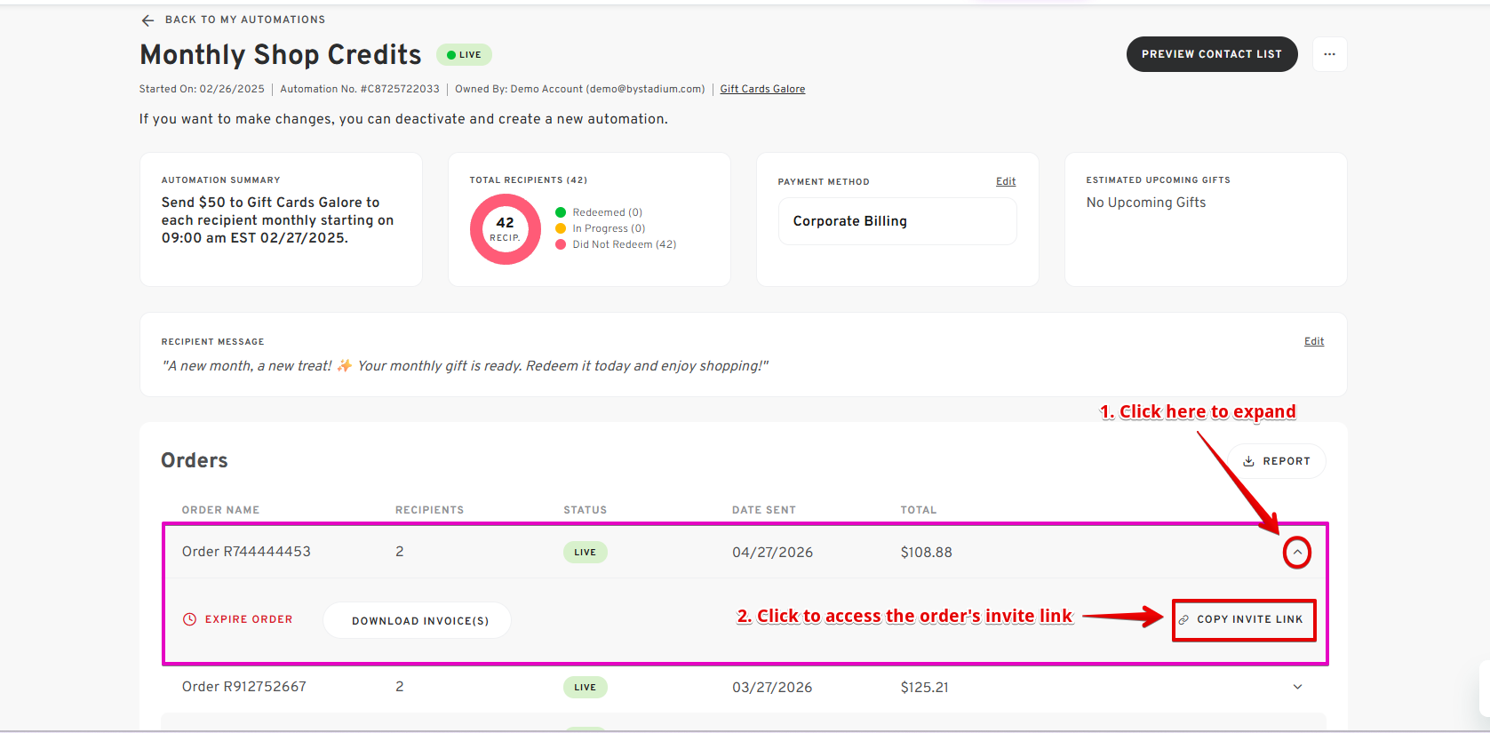1490x733 pixels.
Task: Edit the payment method
Action: point(1006,181)
